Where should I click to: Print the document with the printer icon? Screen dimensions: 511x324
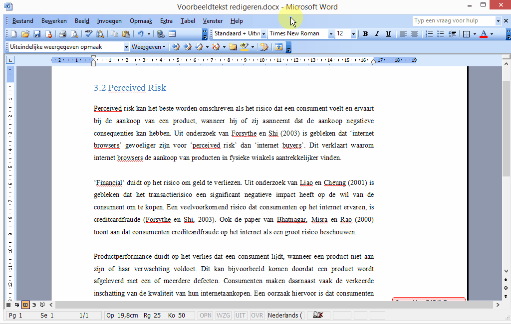[x=62, y=34]
